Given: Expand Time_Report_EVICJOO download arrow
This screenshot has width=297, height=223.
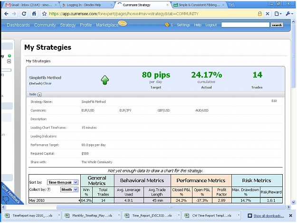Looking at the screenshot, I should coord(179,215).
